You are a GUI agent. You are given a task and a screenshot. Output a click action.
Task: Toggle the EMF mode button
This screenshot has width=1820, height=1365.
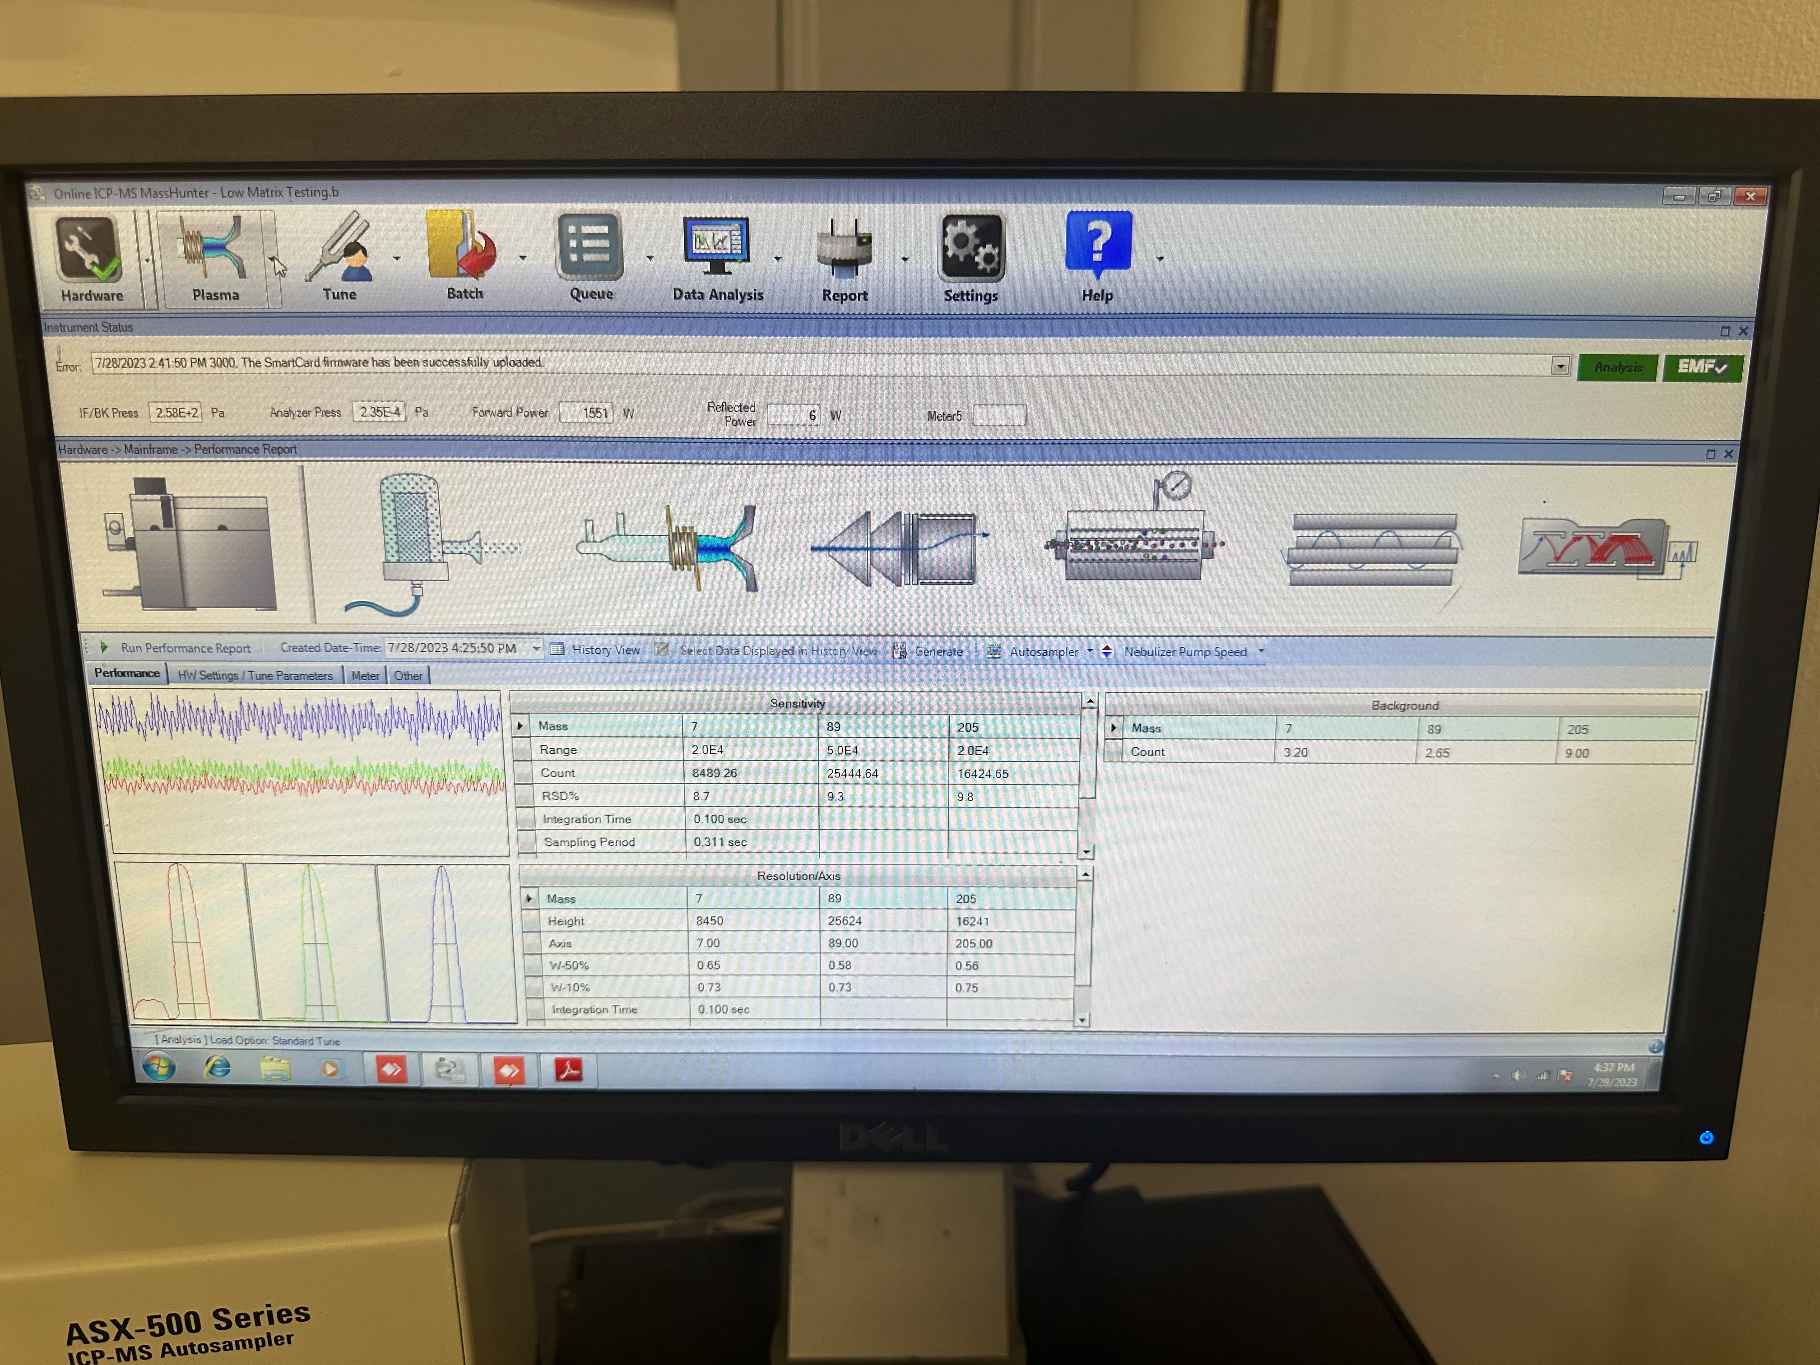pyautogui.click(x=1702, y=367)
